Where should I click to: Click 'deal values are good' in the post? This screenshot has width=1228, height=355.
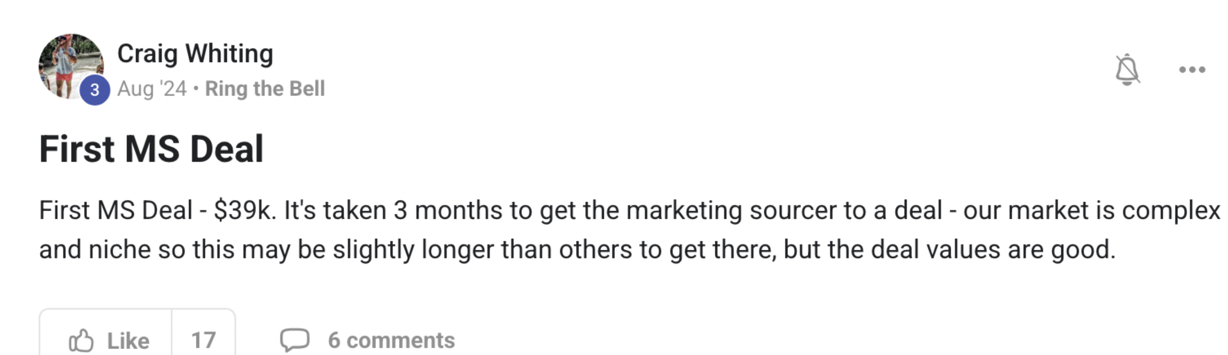pos(971,249)
